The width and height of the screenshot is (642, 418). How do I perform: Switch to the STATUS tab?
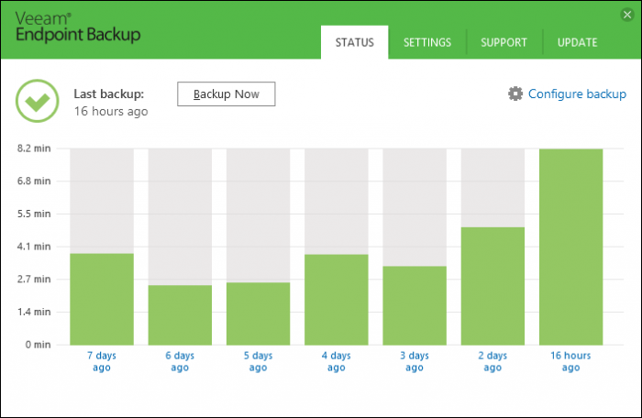click(355, 42)
